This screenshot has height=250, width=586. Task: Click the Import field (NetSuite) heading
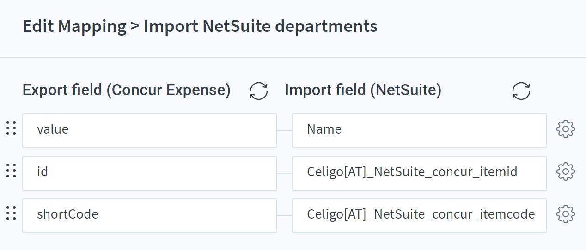[363, 90]
